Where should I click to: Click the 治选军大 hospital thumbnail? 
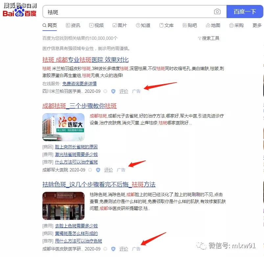coord(63,127)
